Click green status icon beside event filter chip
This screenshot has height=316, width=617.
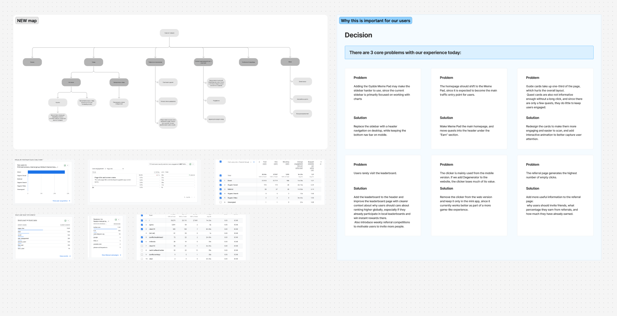(190, 164)
